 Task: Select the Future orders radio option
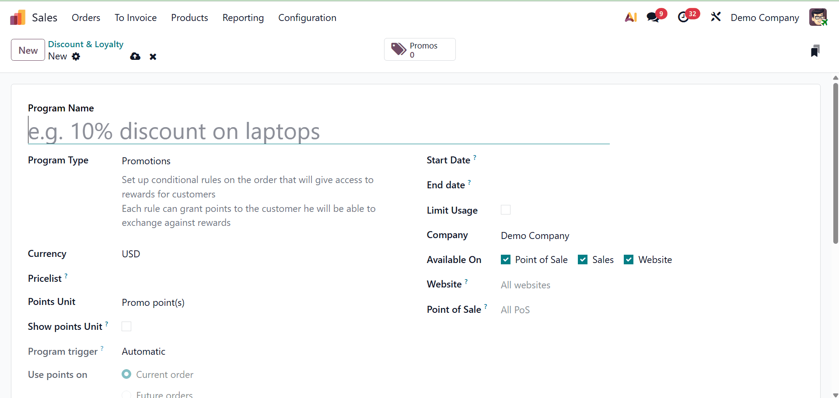tap(126, 394)
